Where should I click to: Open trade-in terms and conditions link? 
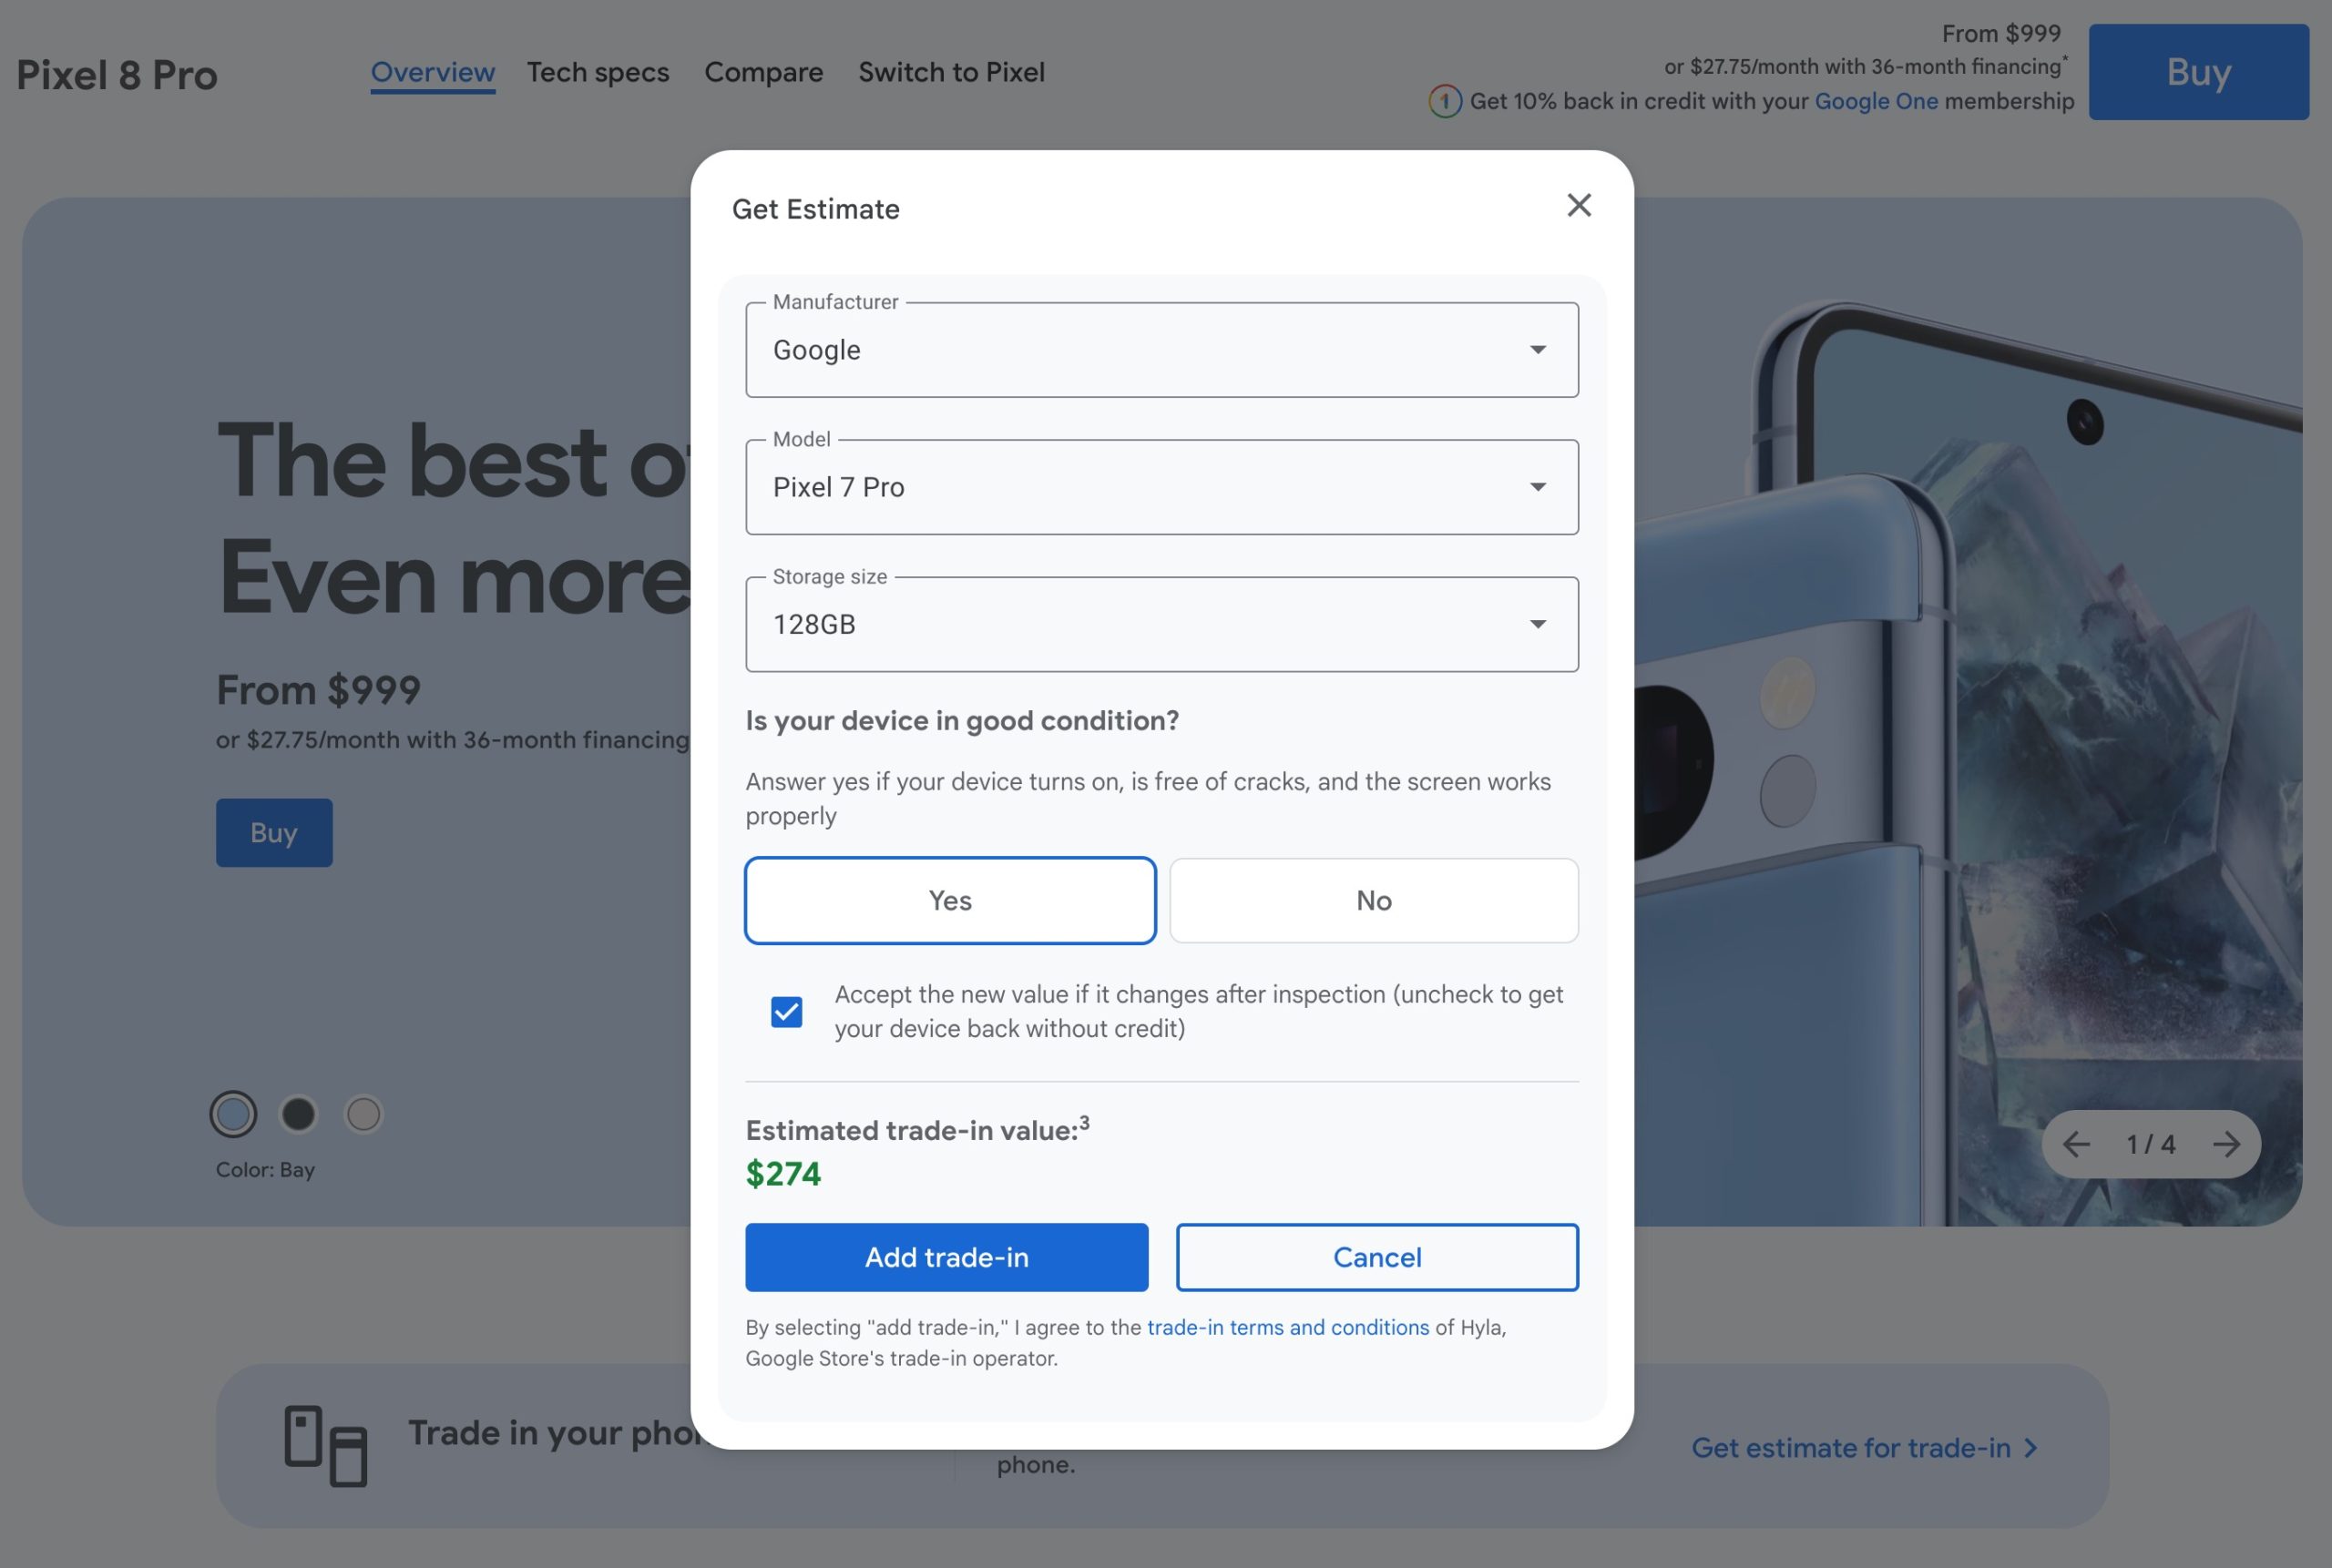pyautogui.click(x=1287, y=1327)
